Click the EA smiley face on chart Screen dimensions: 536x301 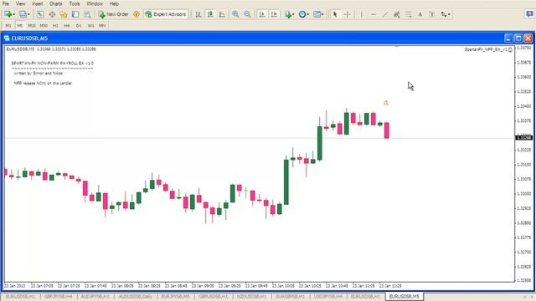[510, 50]
